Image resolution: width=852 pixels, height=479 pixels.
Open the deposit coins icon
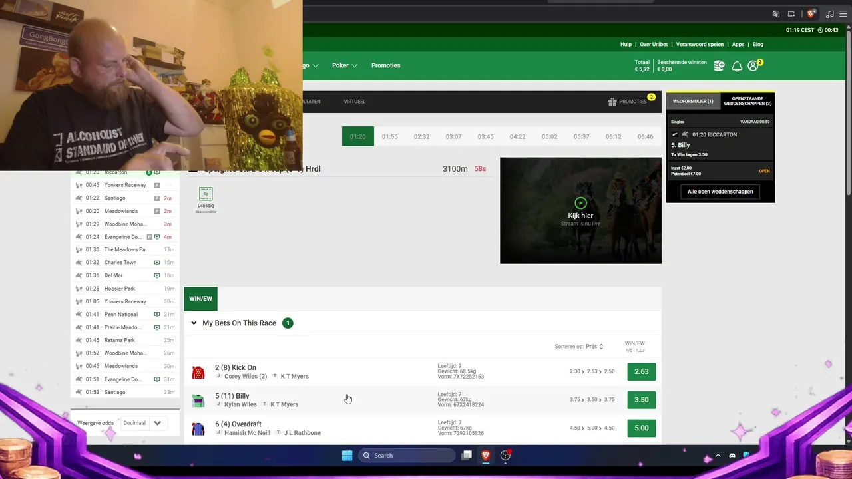(719, 65)
